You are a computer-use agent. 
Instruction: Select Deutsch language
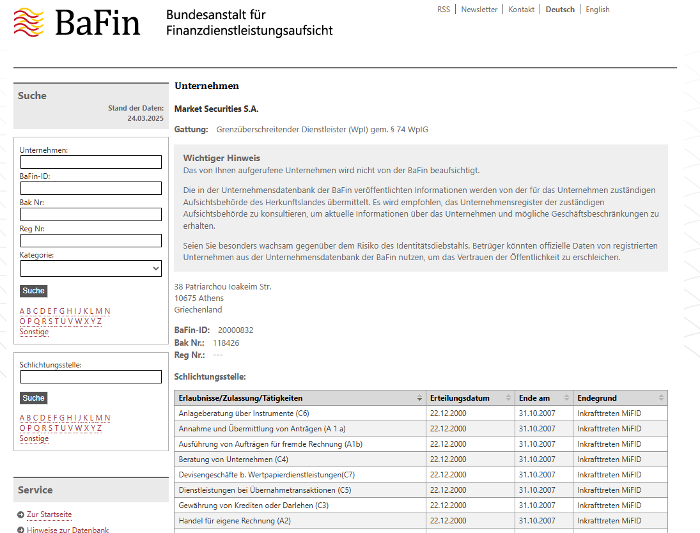[x=560, y=10]
